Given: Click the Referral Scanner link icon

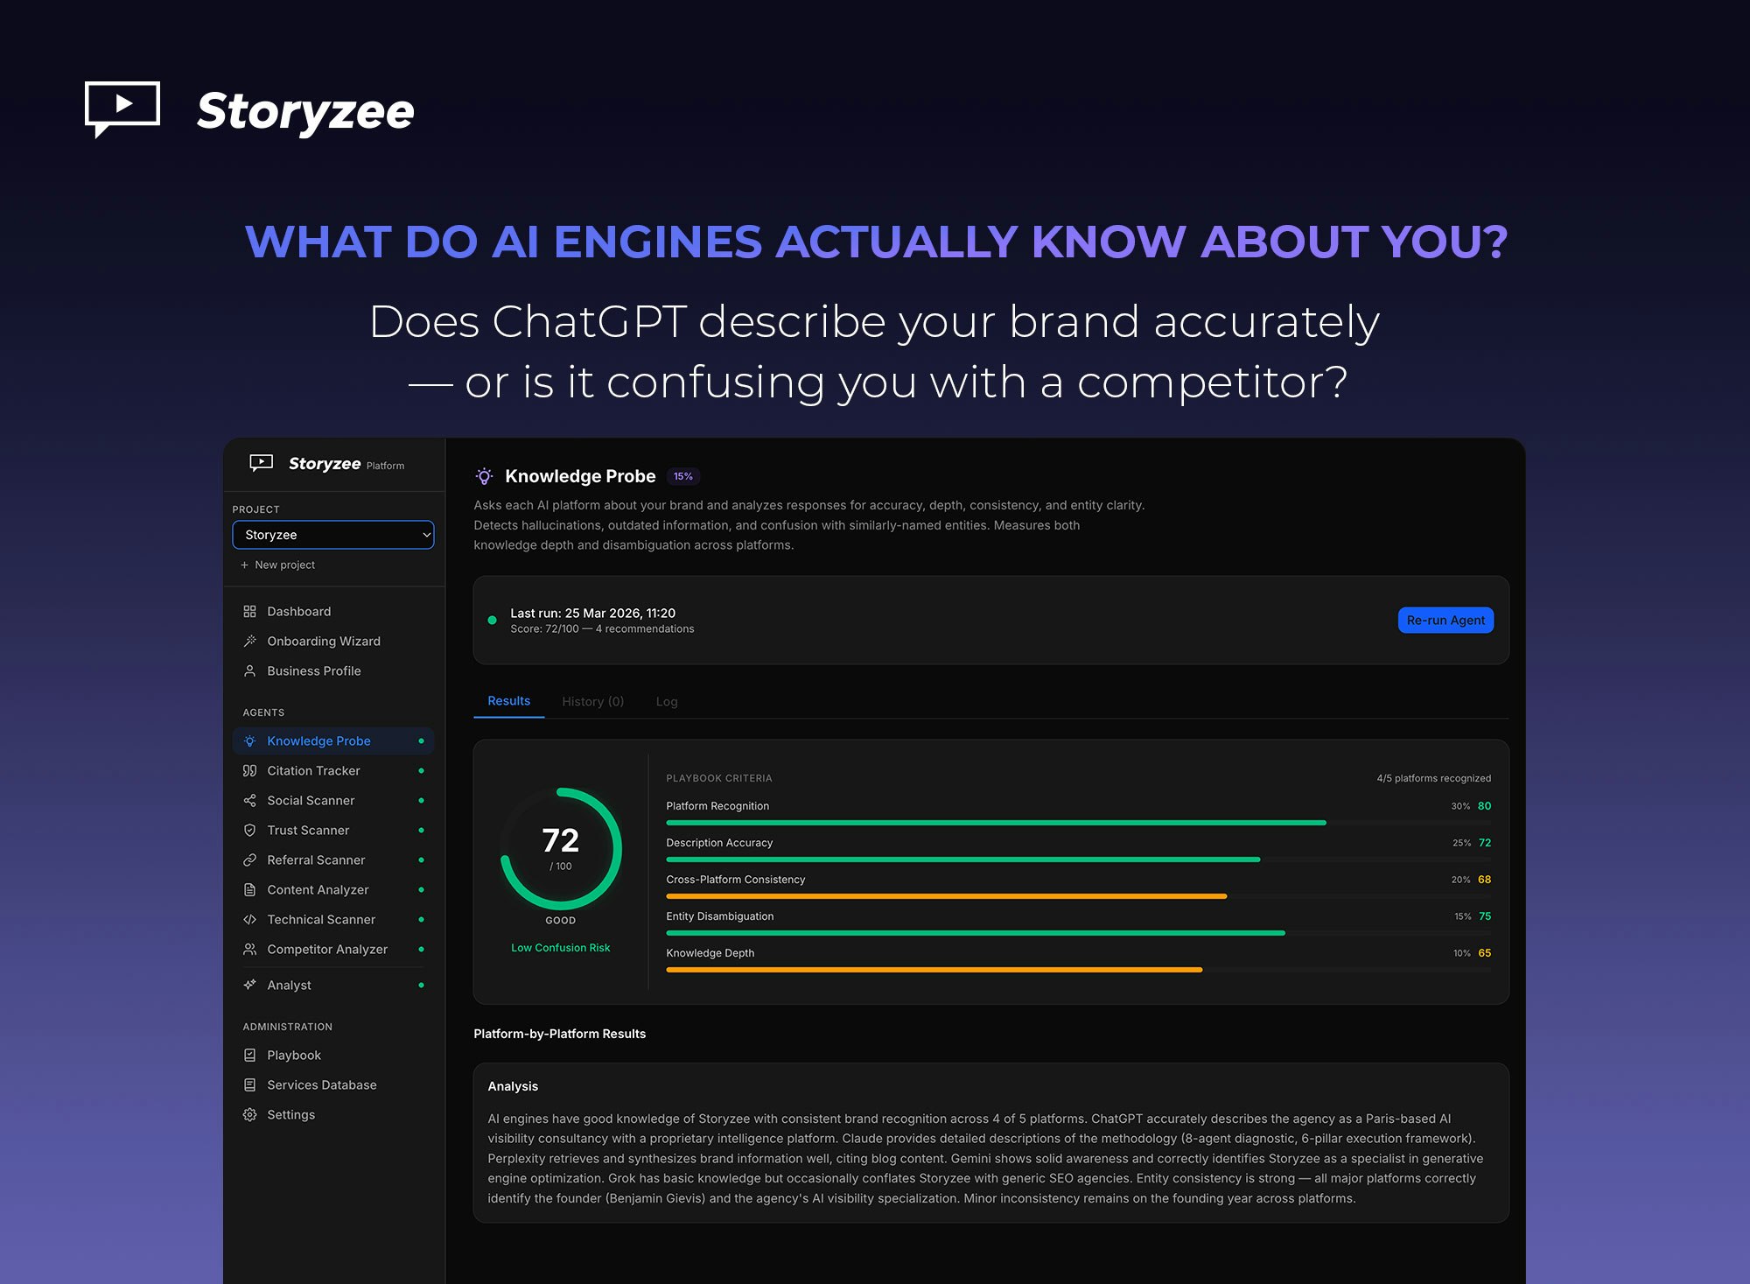Looking at the screenshot, I should pos(249,860).
